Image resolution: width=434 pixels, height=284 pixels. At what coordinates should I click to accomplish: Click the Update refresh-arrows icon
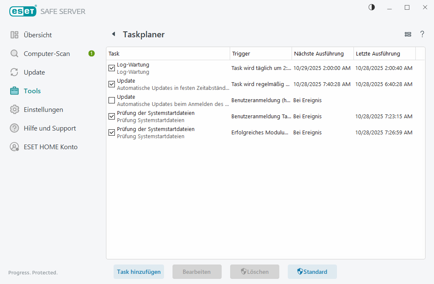coord(14,72)
